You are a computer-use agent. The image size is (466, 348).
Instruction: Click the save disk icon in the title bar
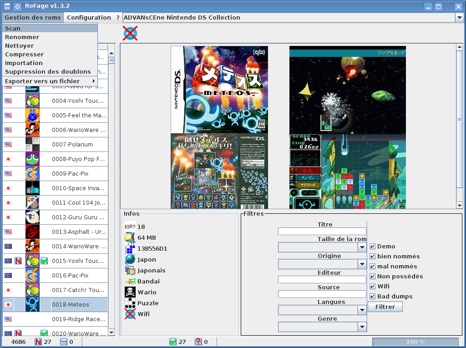[x=7, y=6]
